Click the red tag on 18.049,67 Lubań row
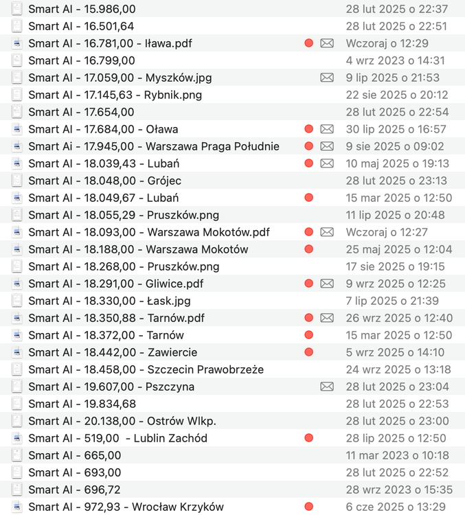Image resolution: width=465 pixels, height=515 pixels. [x=308, y=197]
